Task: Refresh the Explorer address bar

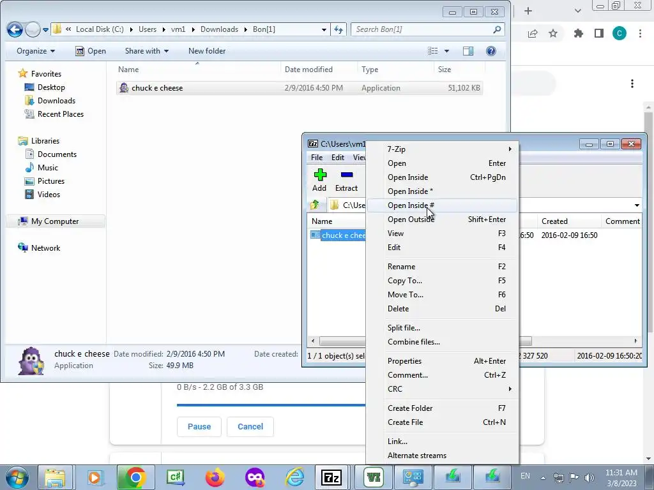Action: click(338, 29)
